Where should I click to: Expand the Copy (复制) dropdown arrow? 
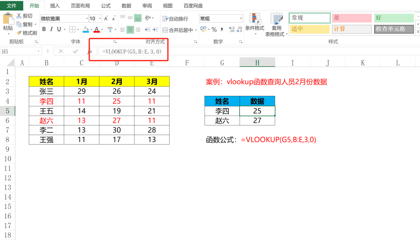click(35, 25)
